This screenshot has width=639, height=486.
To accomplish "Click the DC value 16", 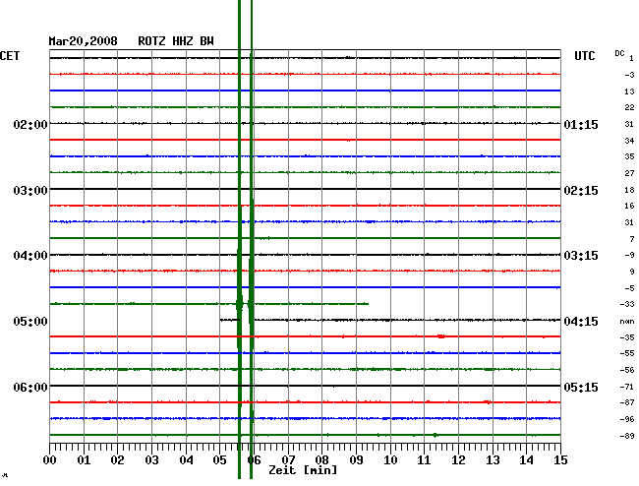I will (629, 206).
